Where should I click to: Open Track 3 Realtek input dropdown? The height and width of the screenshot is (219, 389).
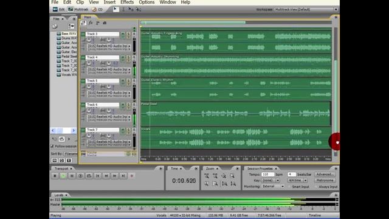[x=109, y=46]
